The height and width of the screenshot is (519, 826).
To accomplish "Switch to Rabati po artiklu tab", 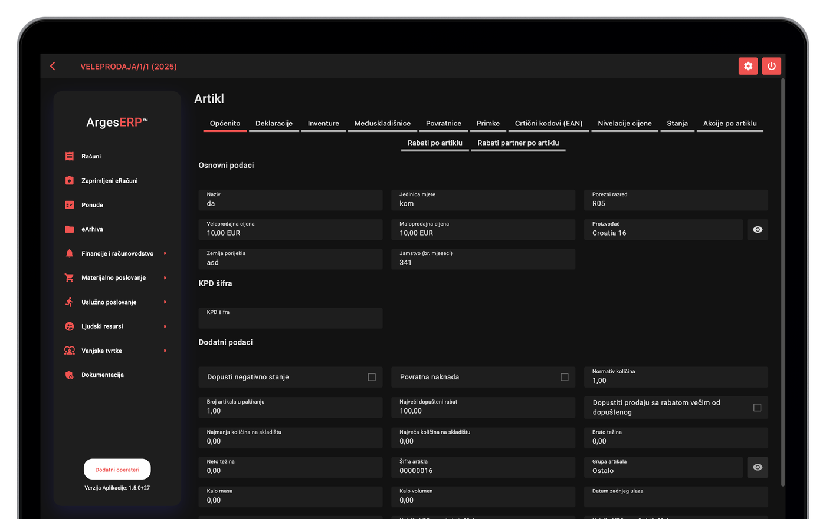I will (435, 143).
